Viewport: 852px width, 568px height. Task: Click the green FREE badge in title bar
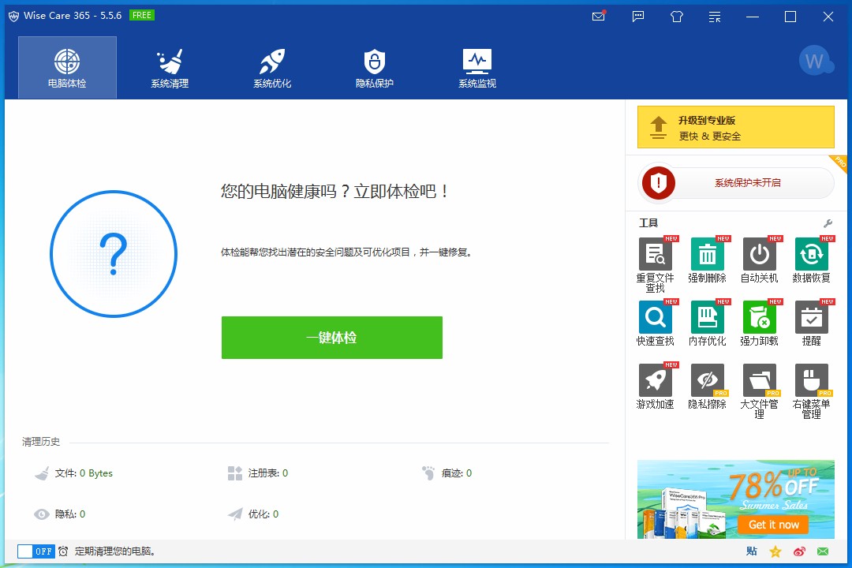(142, 15)
